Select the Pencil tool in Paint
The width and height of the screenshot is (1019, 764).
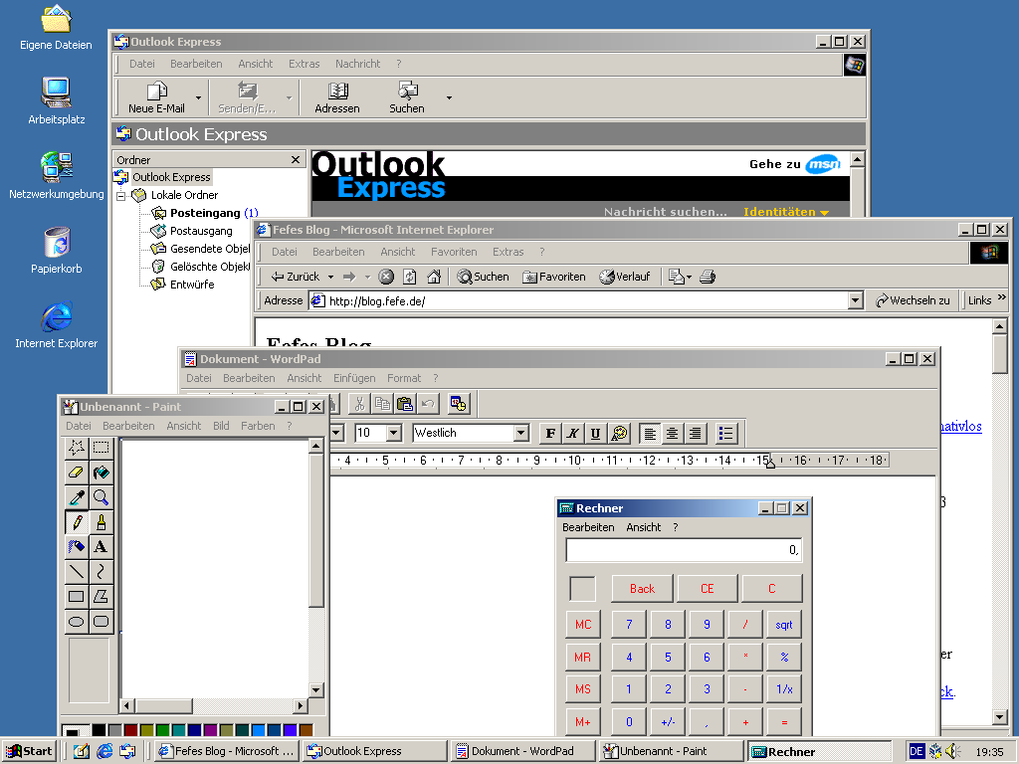click(x=77, y=522)
